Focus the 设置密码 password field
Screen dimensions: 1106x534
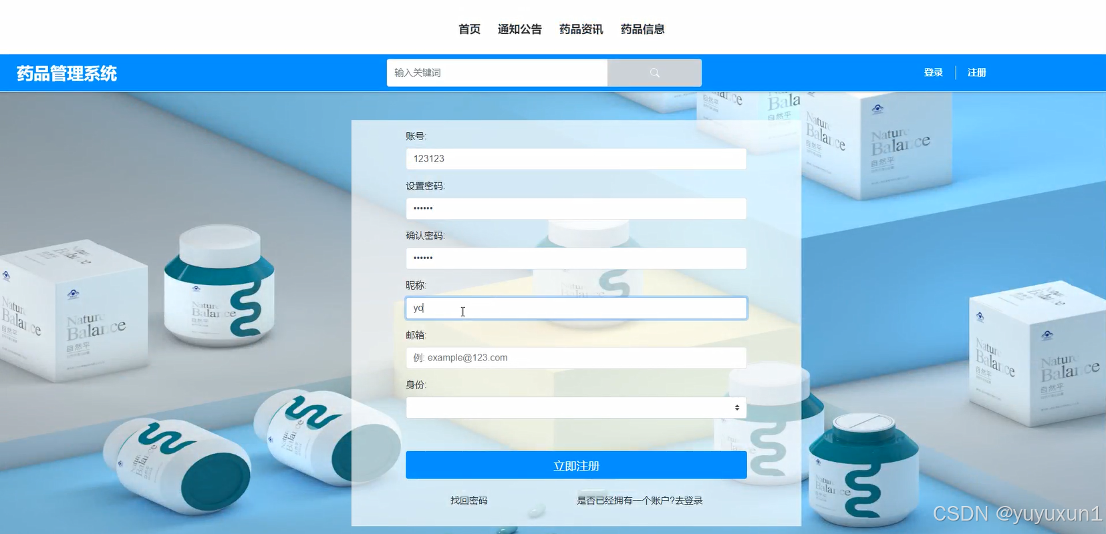(576, 208)
